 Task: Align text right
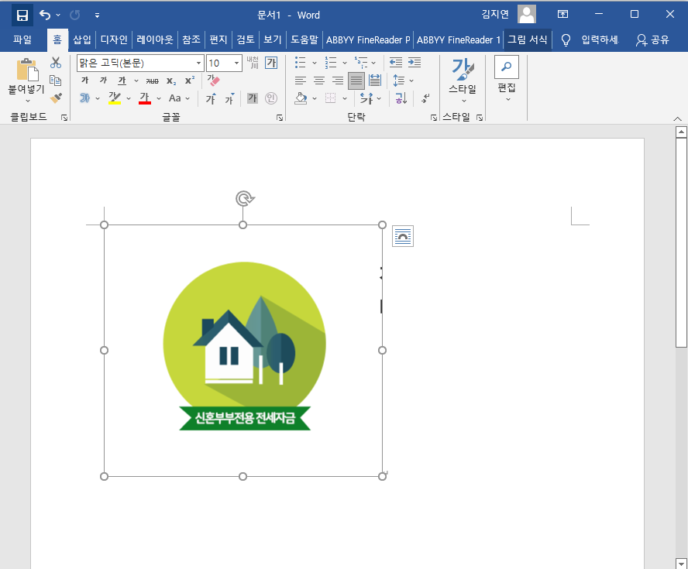[338, 81]
